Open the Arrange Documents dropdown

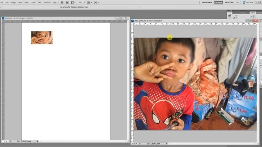(x=90, y=2)
